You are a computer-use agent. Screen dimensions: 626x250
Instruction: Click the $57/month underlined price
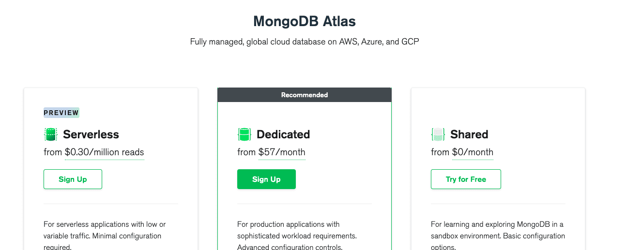pyautogui.click(x=282, y=152)
